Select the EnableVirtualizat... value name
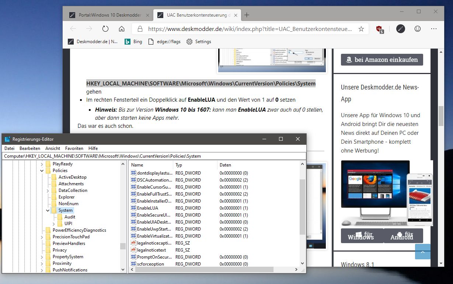This screenshot has width=453, height=284. pos(154,236)
